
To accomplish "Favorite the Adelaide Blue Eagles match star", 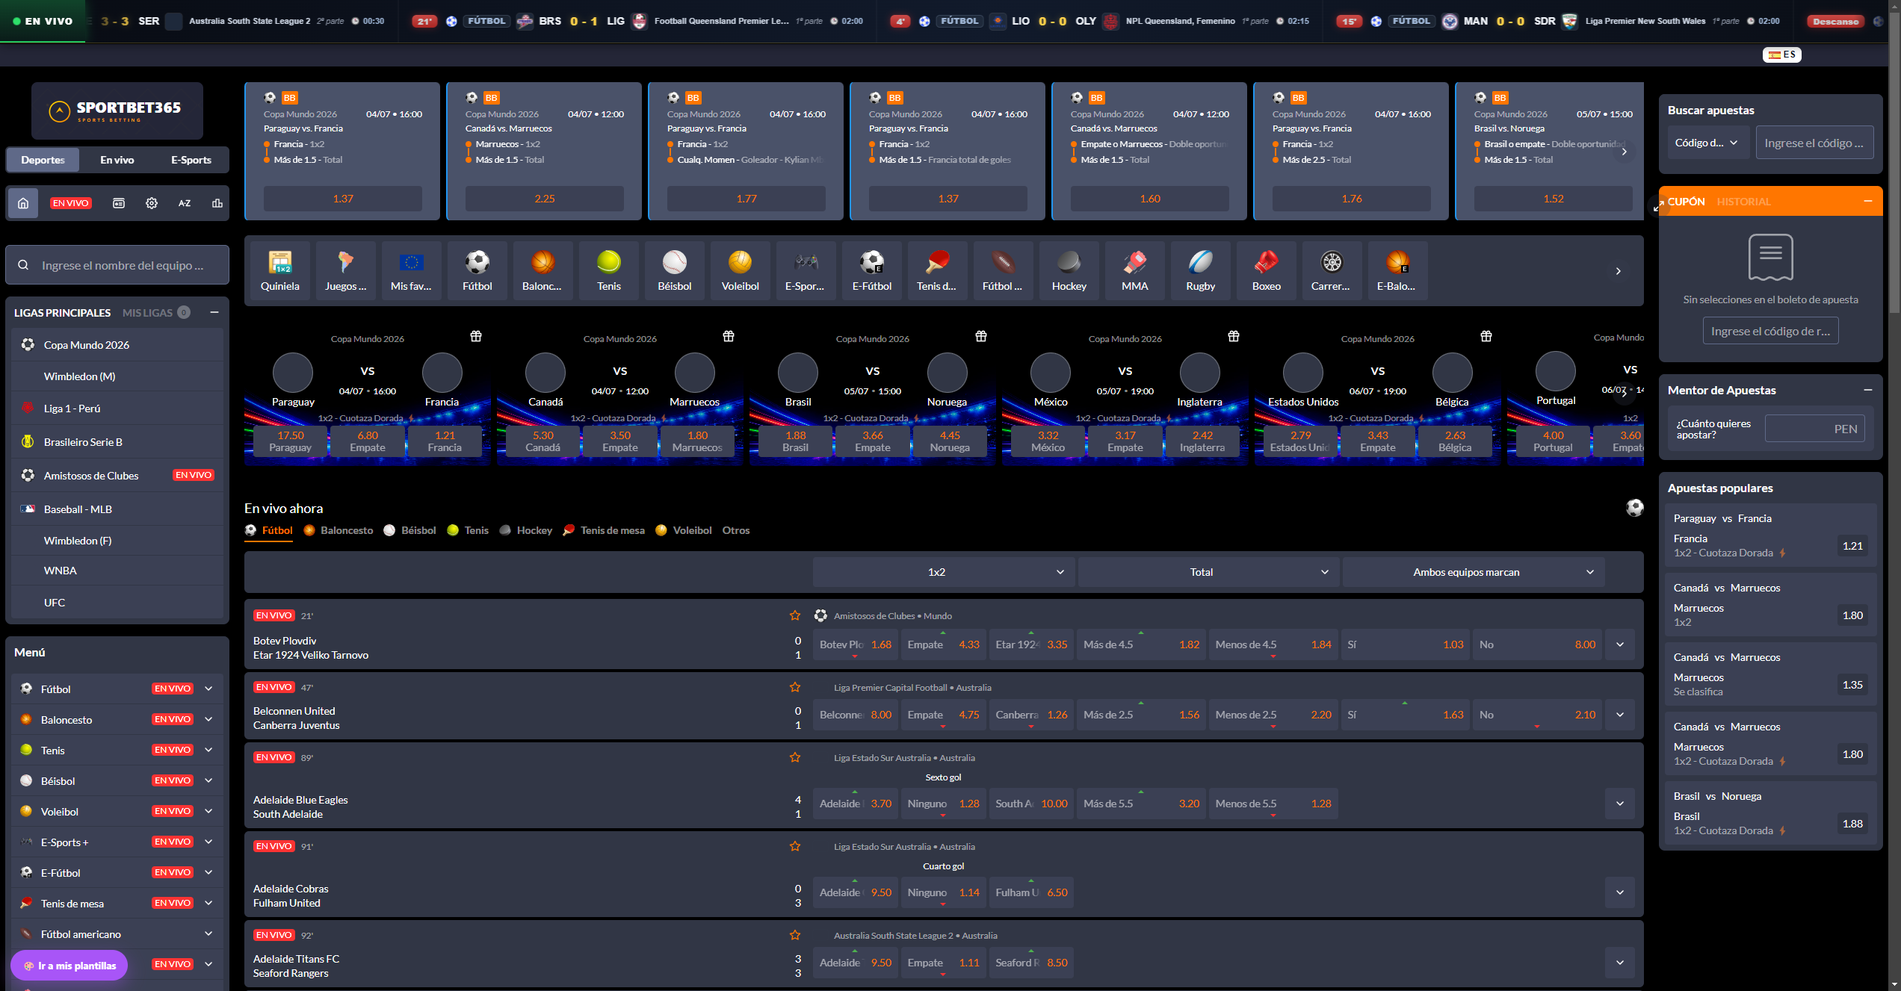I will tap(795, 757).
